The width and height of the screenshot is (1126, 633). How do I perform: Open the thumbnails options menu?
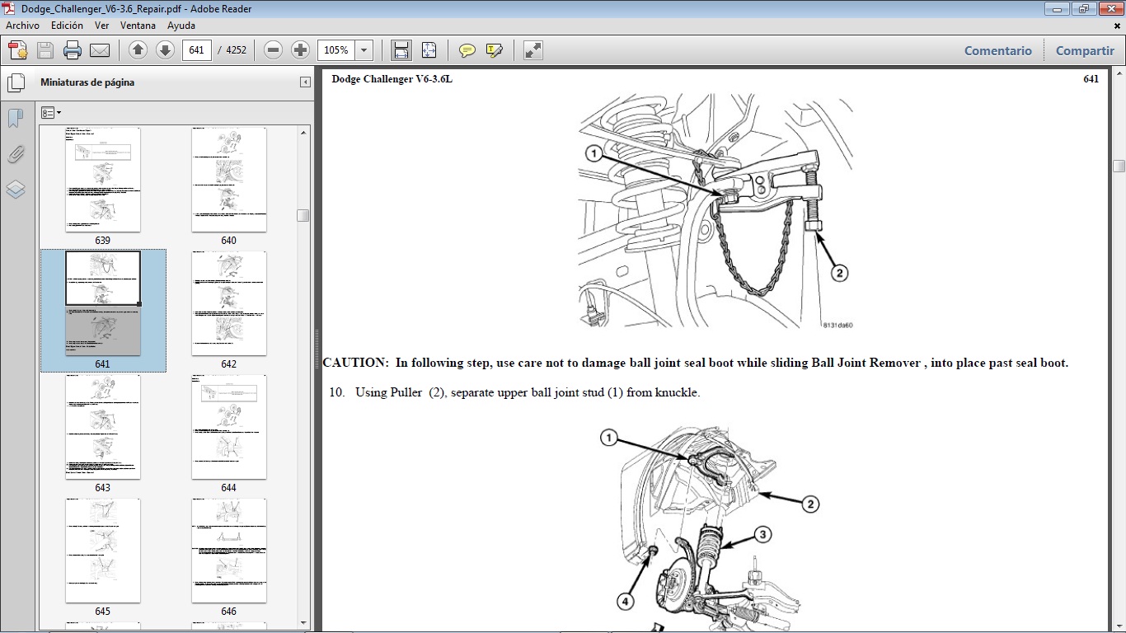point(51,112)
